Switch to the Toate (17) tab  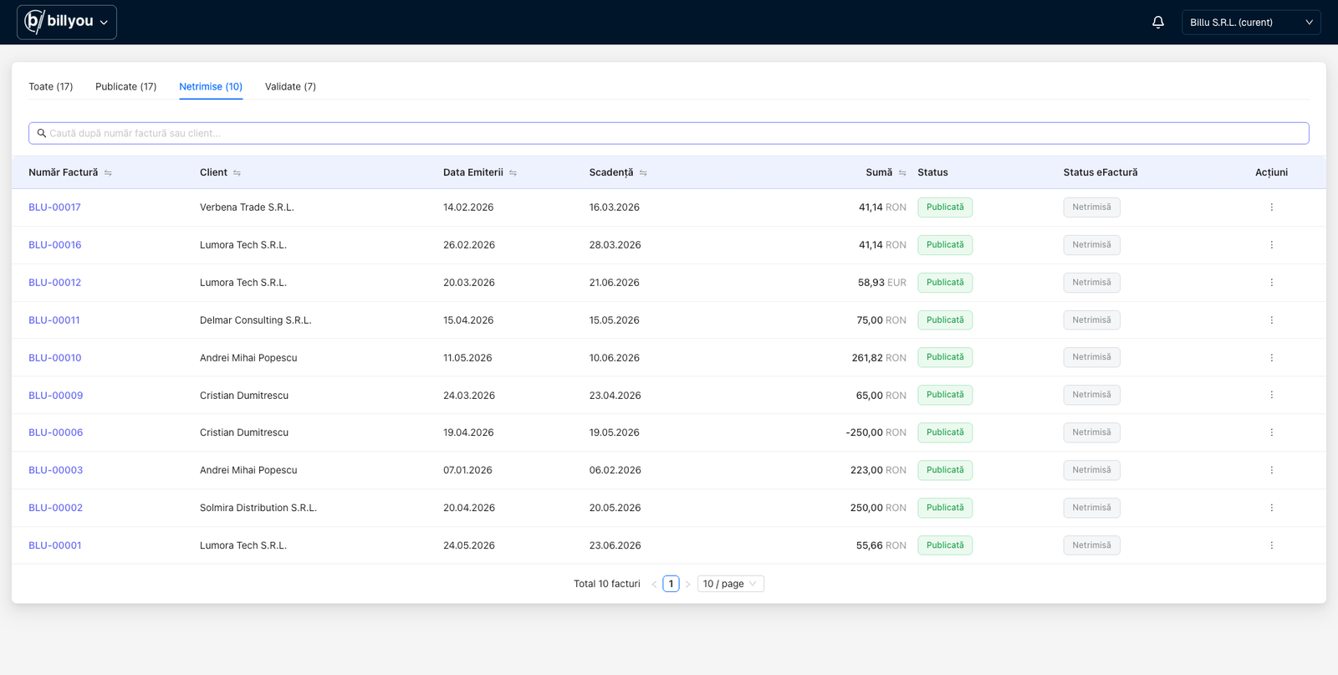pyautogui.click(x=51, y=87)
